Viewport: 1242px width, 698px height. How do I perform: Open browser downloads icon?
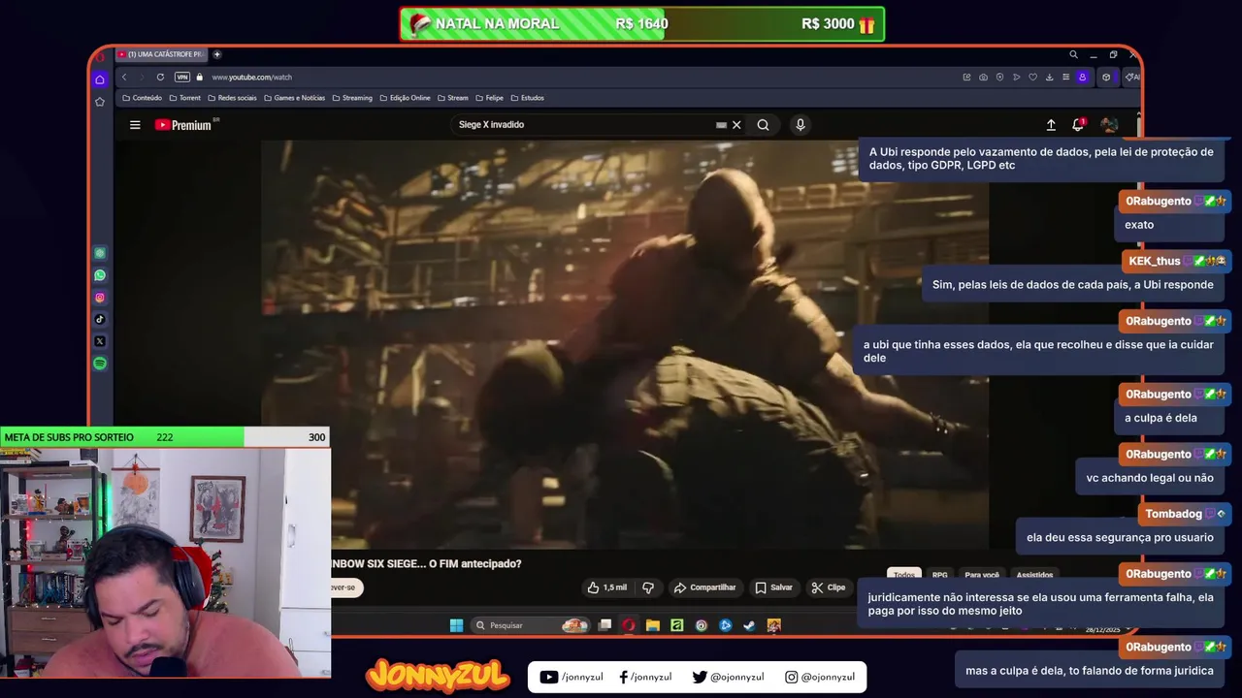coord(1049,77)
